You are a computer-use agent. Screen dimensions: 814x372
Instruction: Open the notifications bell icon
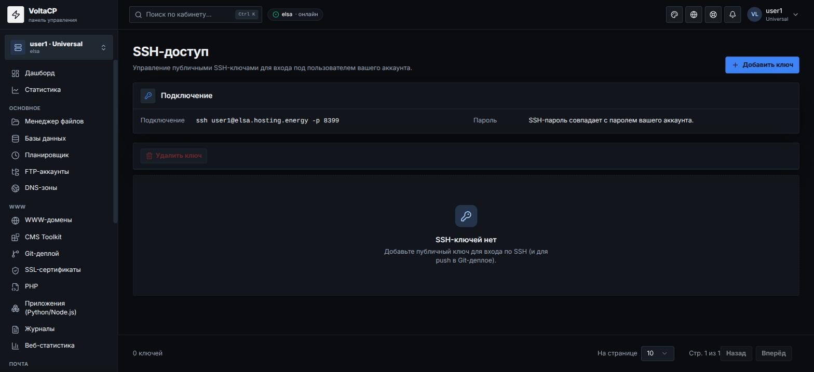(x=732, y=15)
